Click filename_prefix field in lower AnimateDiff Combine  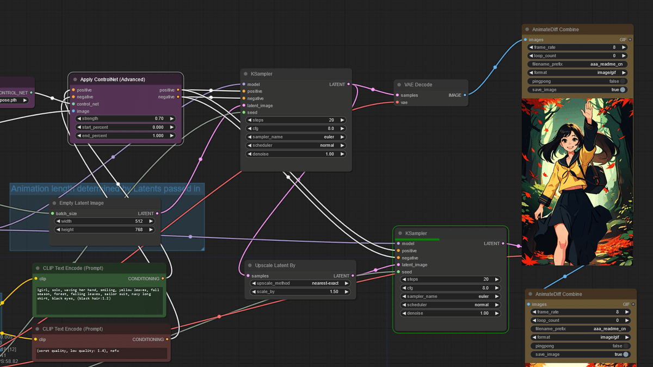pyautogui.click(x=581, y=329)
